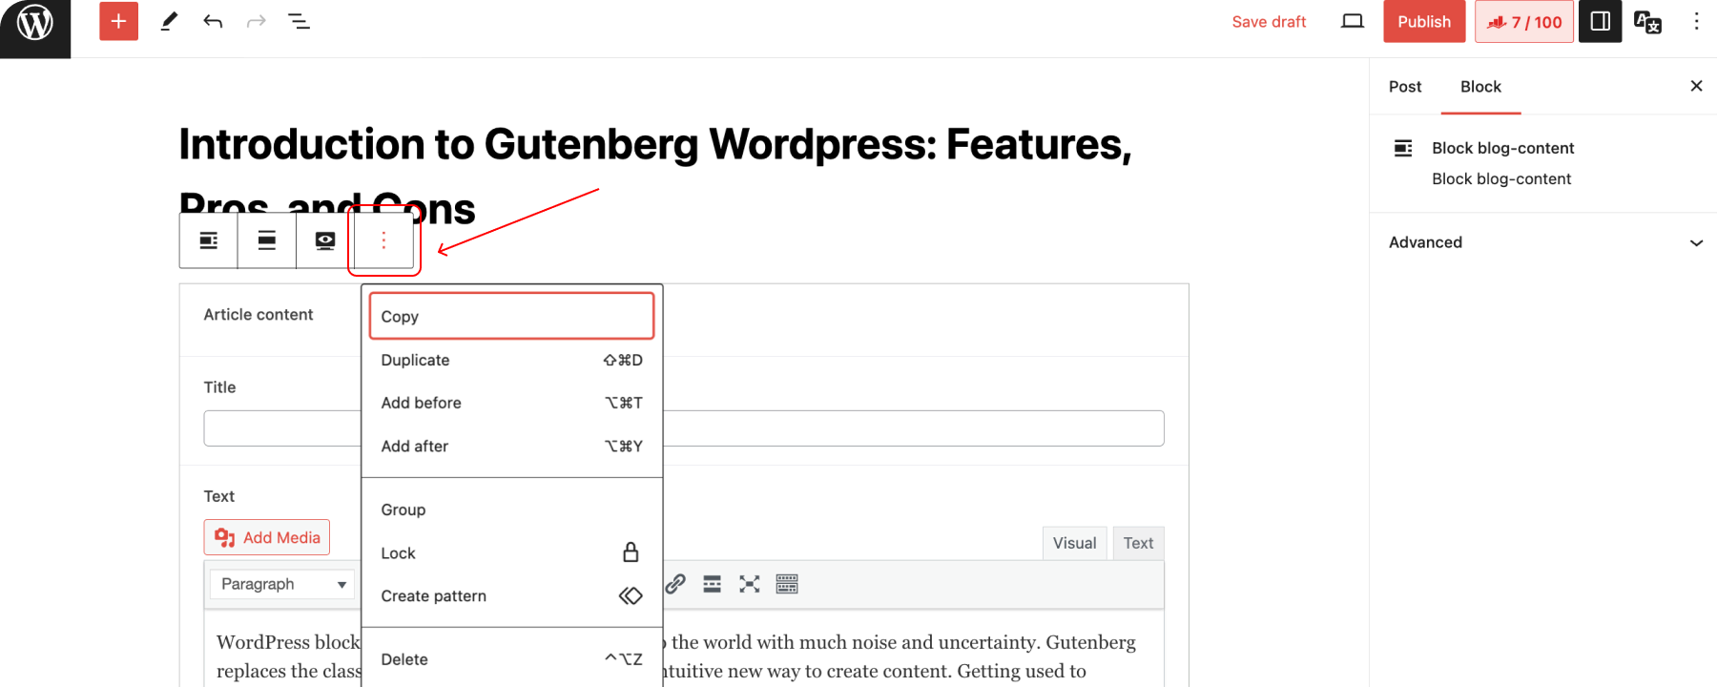Click the WordPress logo icon
The image size is (1717, 687).
click(35, 23)
